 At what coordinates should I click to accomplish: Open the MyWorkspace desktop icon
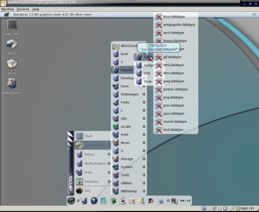12,84
